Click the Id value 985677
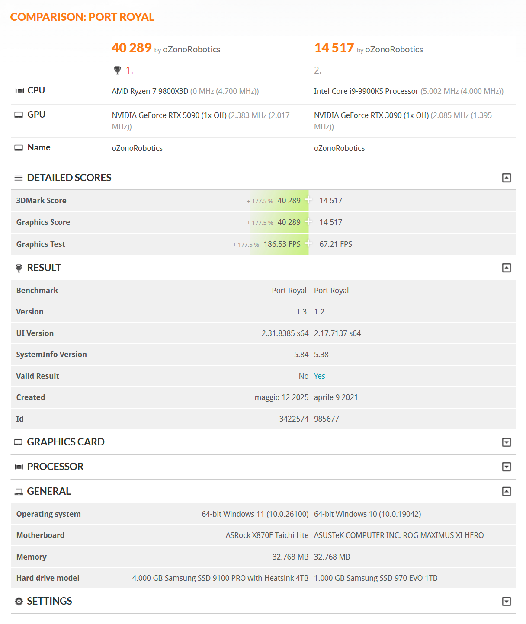Screen dimensions: 526x624 tap(327, 419)
